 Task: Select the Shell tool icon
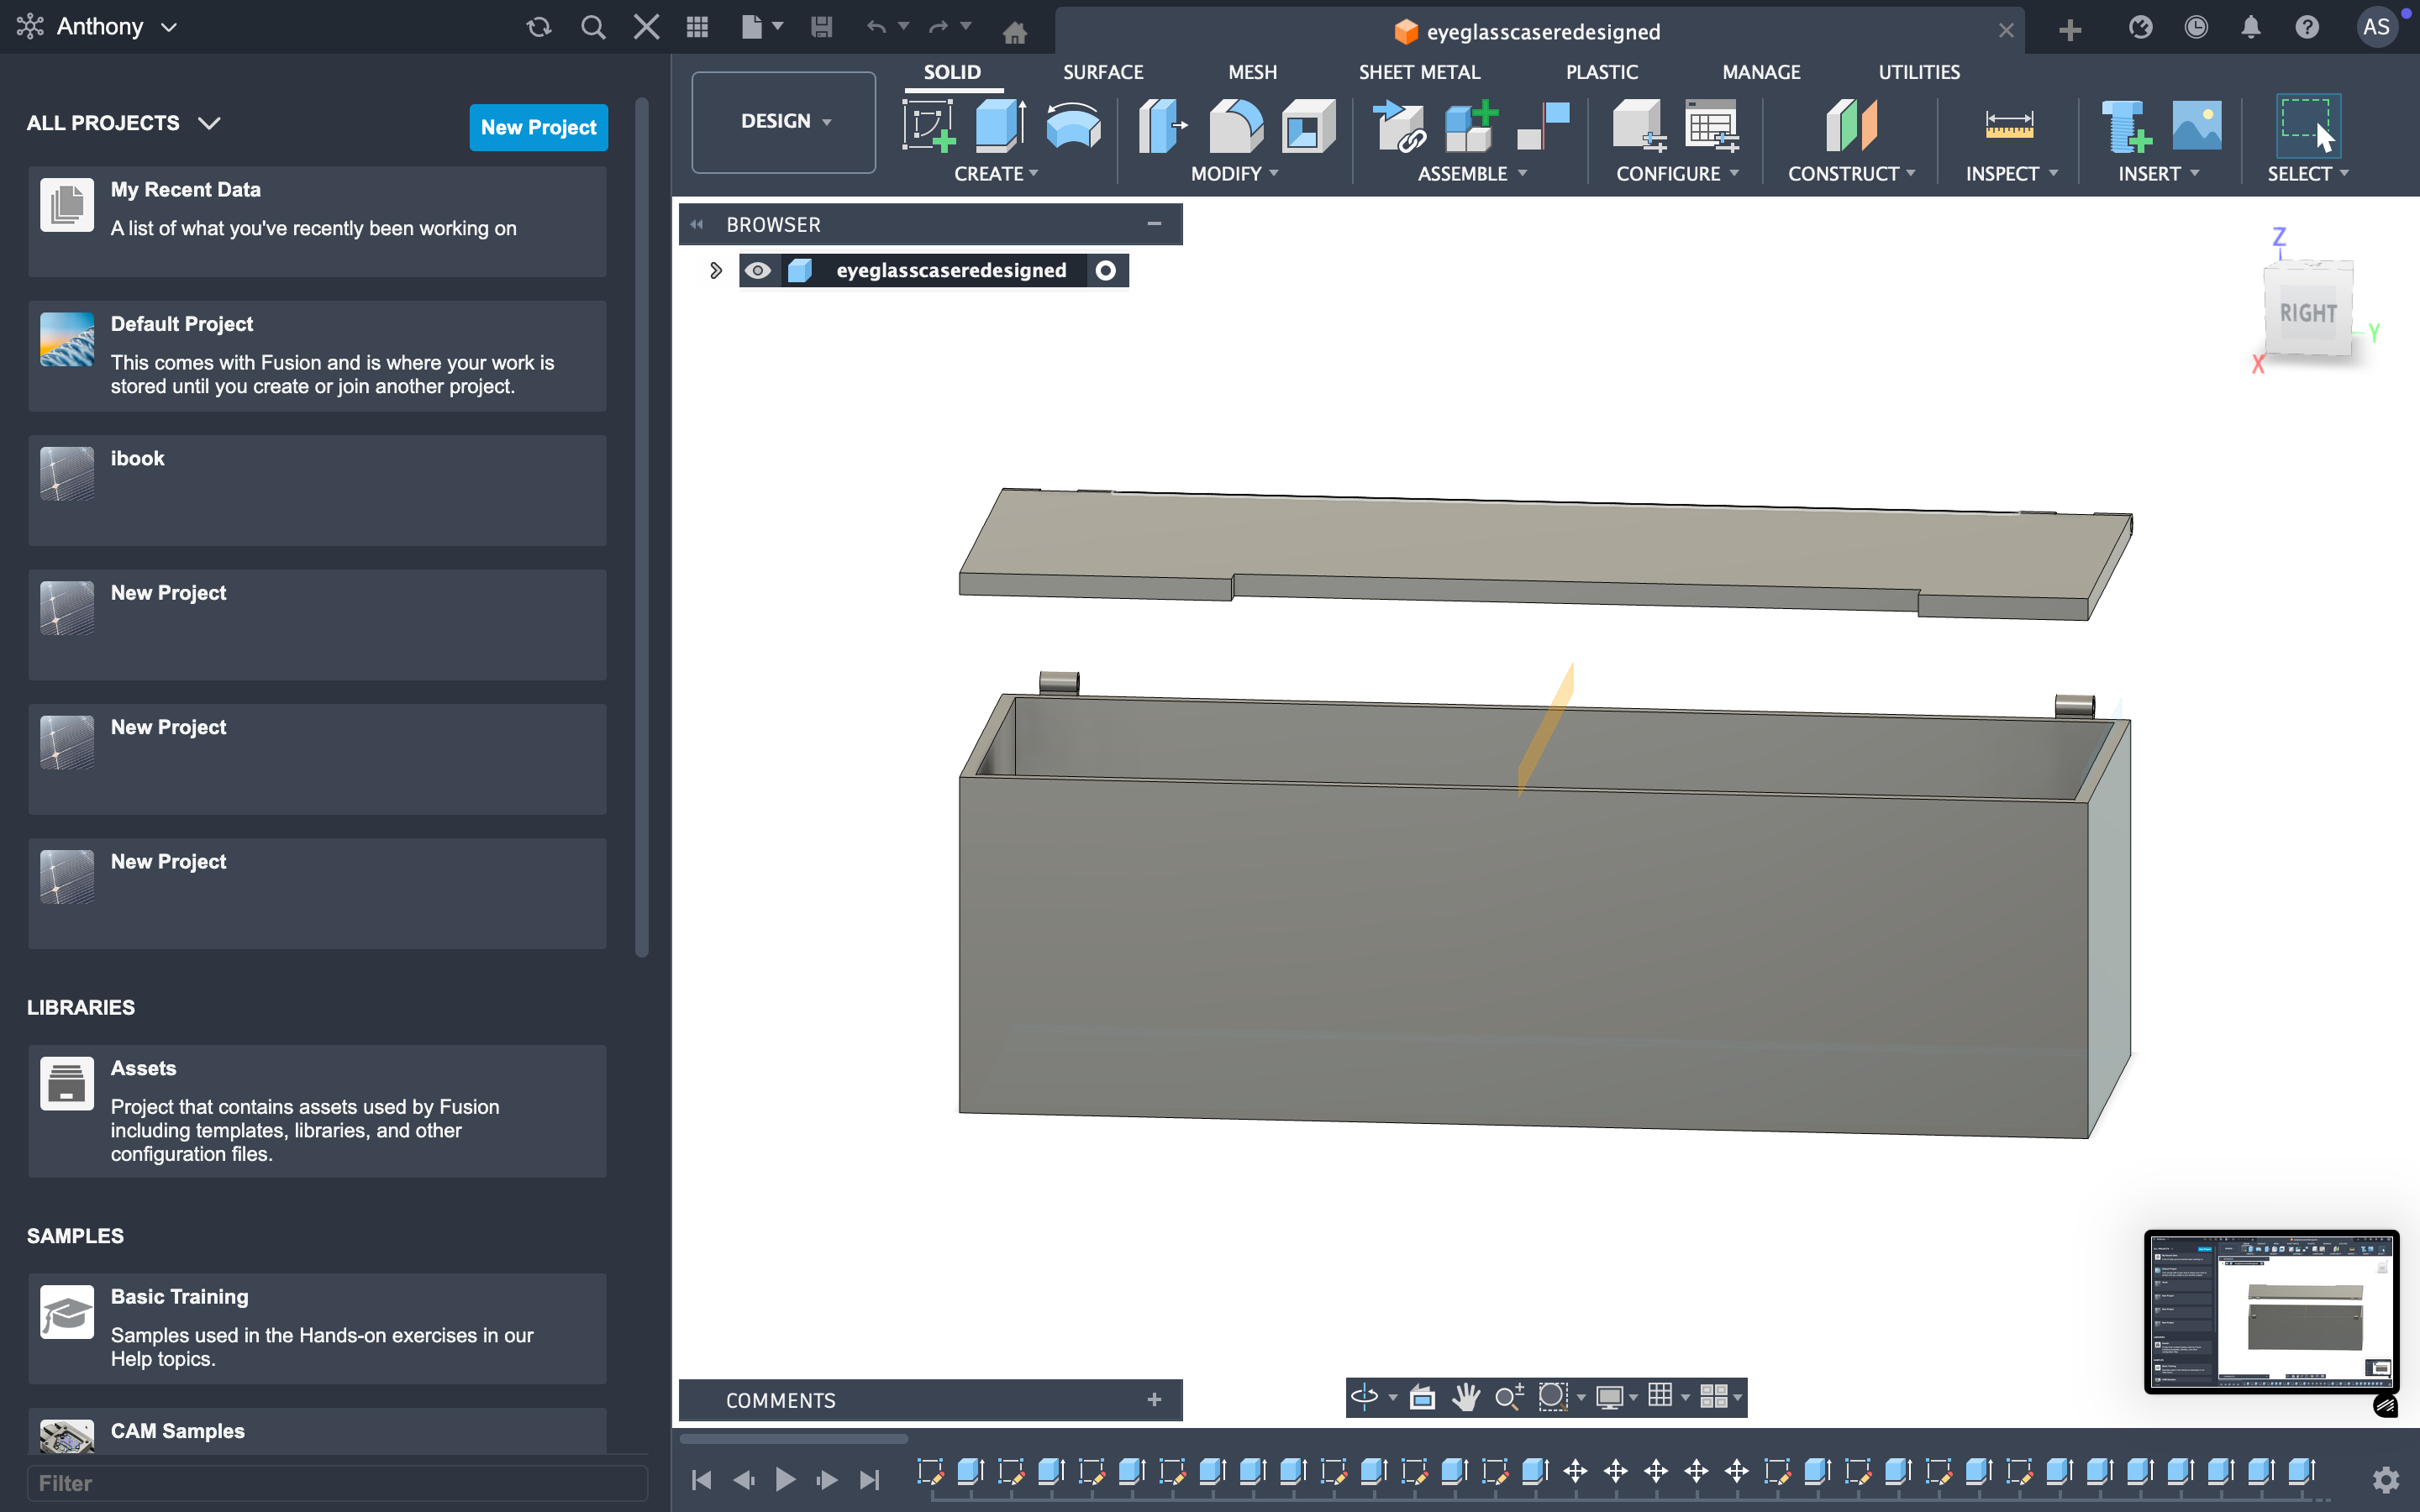1308,126
